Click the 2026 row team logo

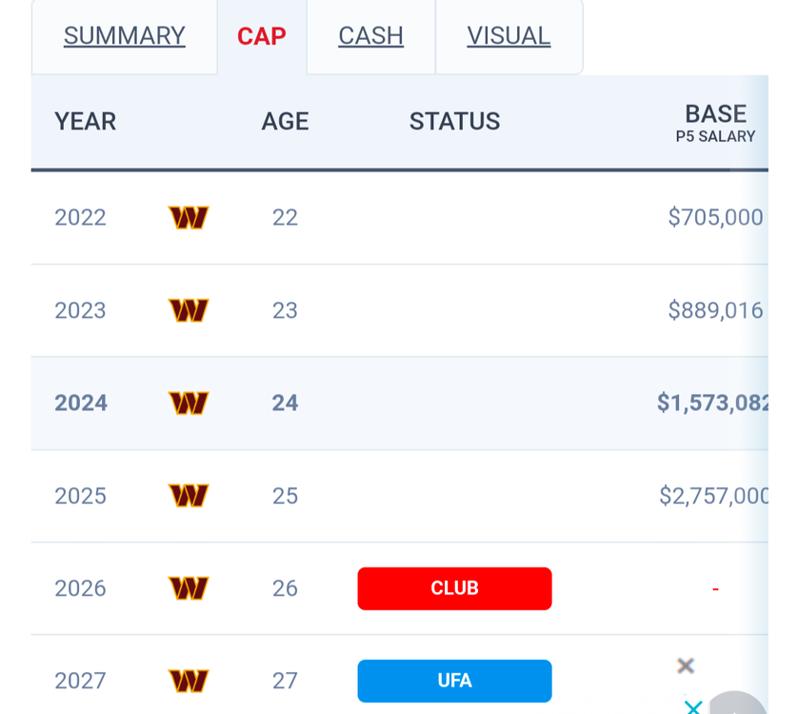click(x=189, y=588)
